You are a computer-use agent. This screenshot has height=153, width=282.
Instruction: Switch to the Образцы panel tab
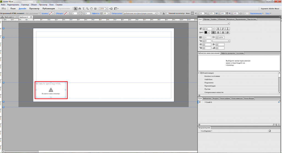pyautogui.click(x=206, y=19)
